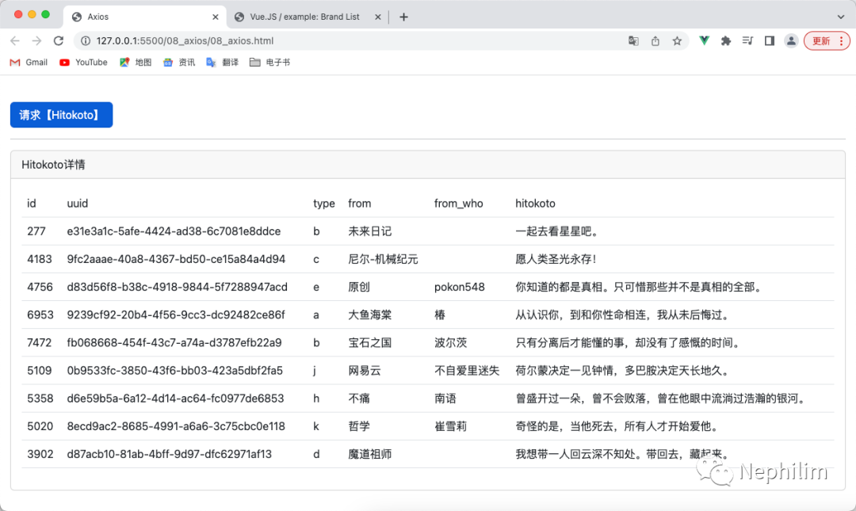Viewport: 856px width, 511px height.
Task: Open the extensions puzzle icon
Action: coord(725,41)
